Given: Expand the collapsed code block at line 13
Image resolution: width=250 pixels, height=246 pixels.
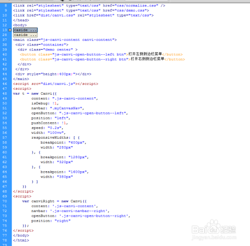Looking at the screenshot, I should click(x=10, y=30).
